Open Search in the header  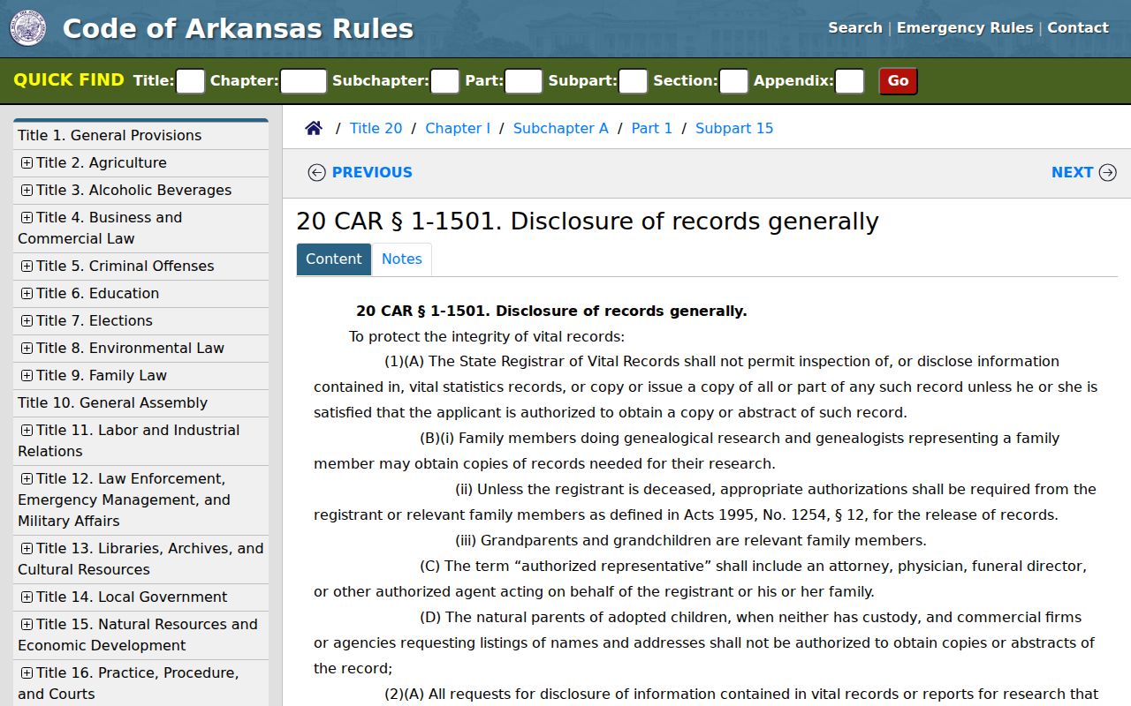pos(854,27)
